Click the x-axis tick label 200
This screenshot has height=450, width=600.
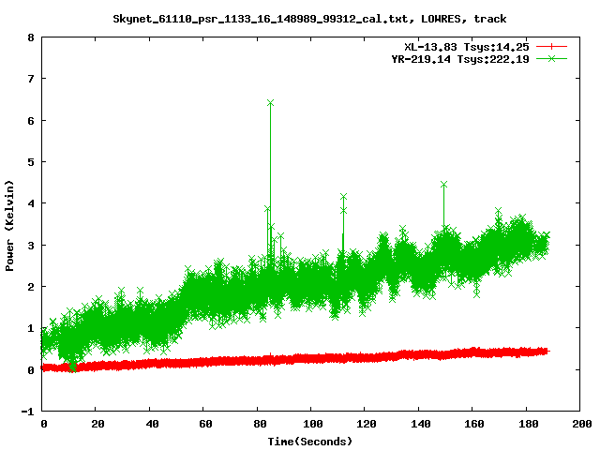(x=579, y=424)
